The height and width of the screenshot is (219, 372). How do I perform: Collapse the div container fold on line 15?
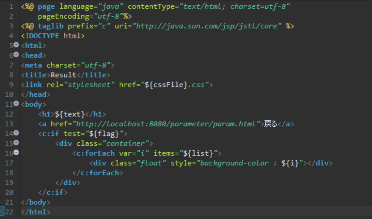click(16, 143)
